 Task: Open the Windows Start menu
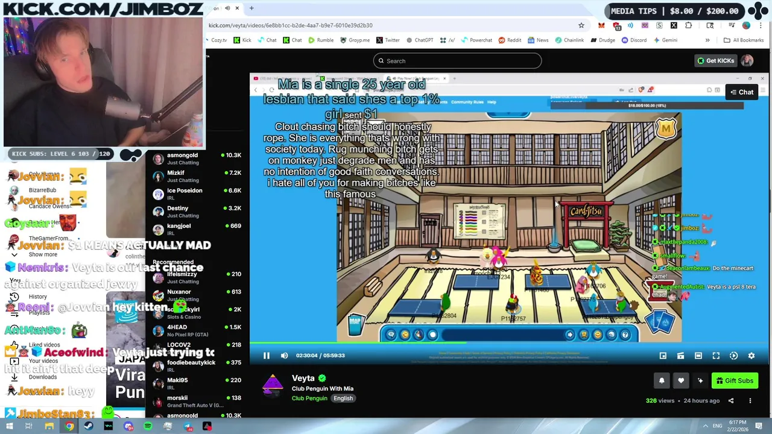pyautogui.click(x=10, y=426)
